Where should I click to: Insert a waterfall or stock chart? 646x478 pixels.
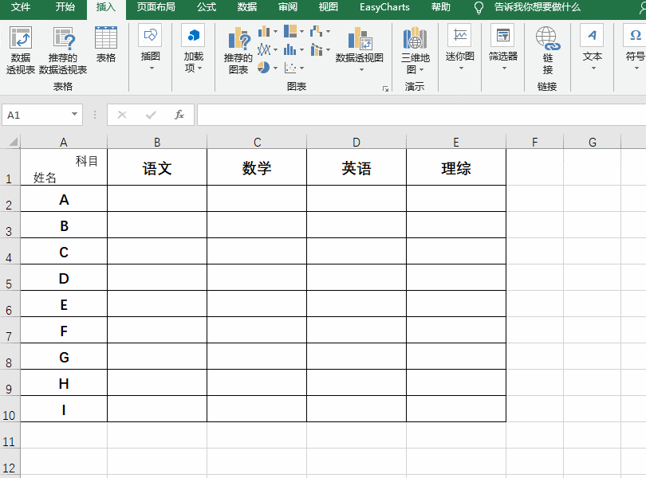[317, 31]
